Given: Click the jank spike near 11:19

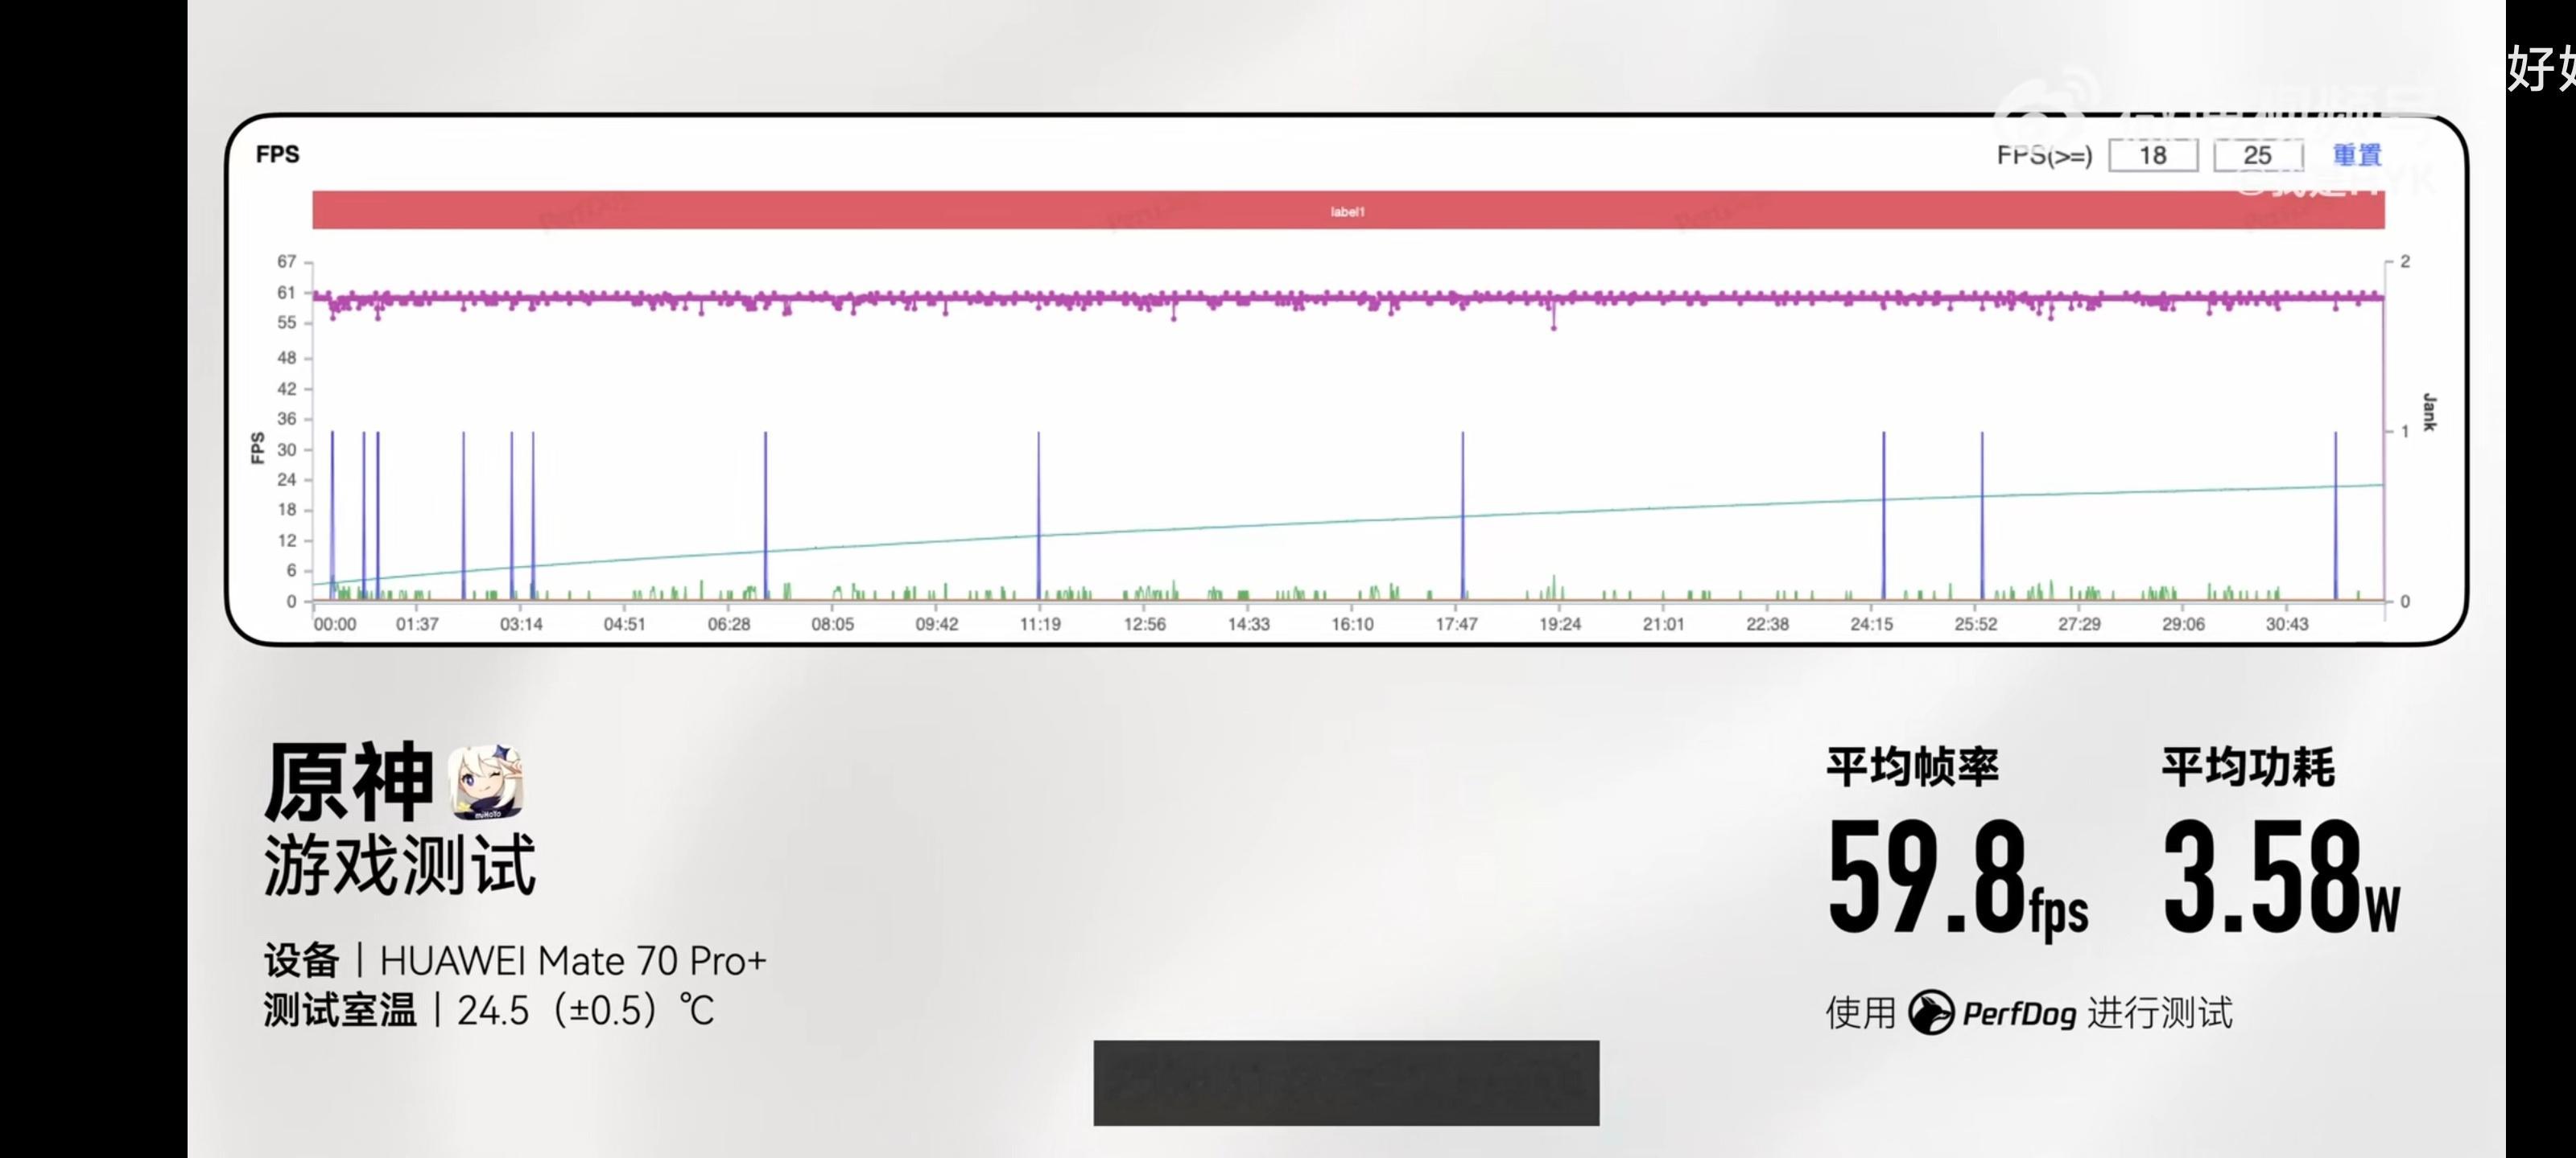Looking at the screenshot, I should (x=1039, y=515).
